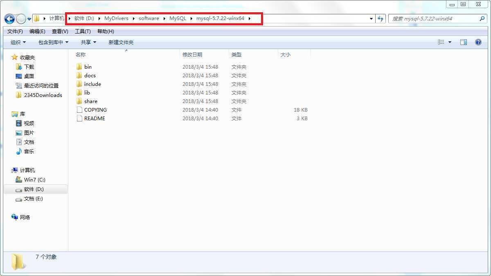The height and width of the screenshot is (276, 491).
Task: Click the 网络 network icon
Action: (x=15, y=217)
